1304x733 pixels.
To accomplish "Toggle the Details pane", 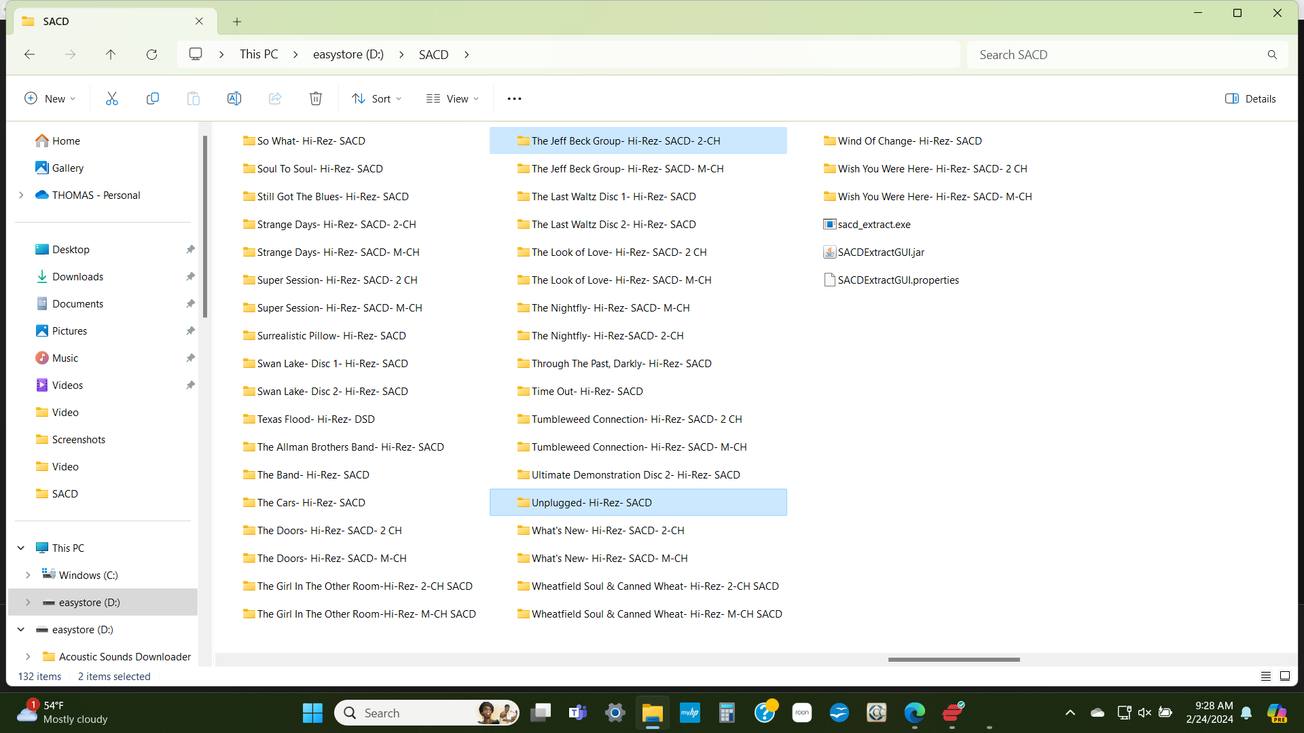I will [1250, 98].
